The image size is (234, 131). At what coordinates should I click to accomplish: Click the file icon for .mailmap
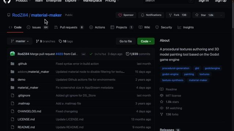tap(12, 103)
